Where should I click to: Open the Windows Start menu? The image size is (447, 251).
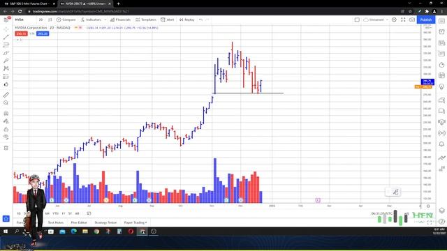pyautogui.click(x=6, y=231)
